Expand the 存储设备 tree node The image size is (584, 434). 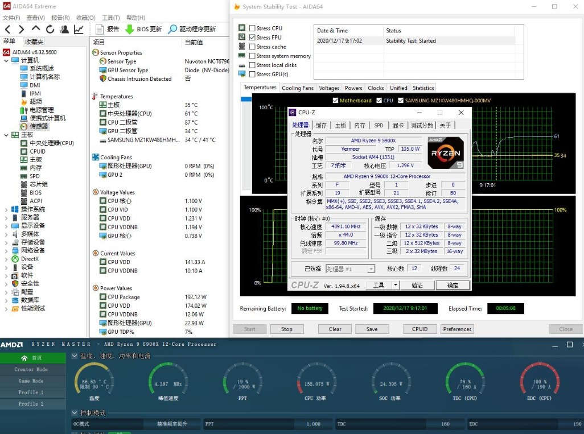click(x=6, y=242)
